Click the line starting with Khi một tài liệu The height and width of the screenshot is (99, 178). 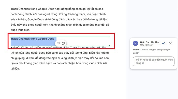click(x=58, y=48)
